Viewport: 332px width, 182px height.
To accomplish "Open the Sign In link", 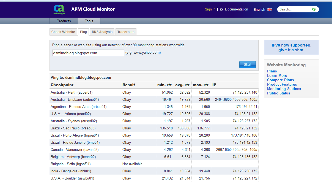I will pyautogui.click(x=210, y=9).
